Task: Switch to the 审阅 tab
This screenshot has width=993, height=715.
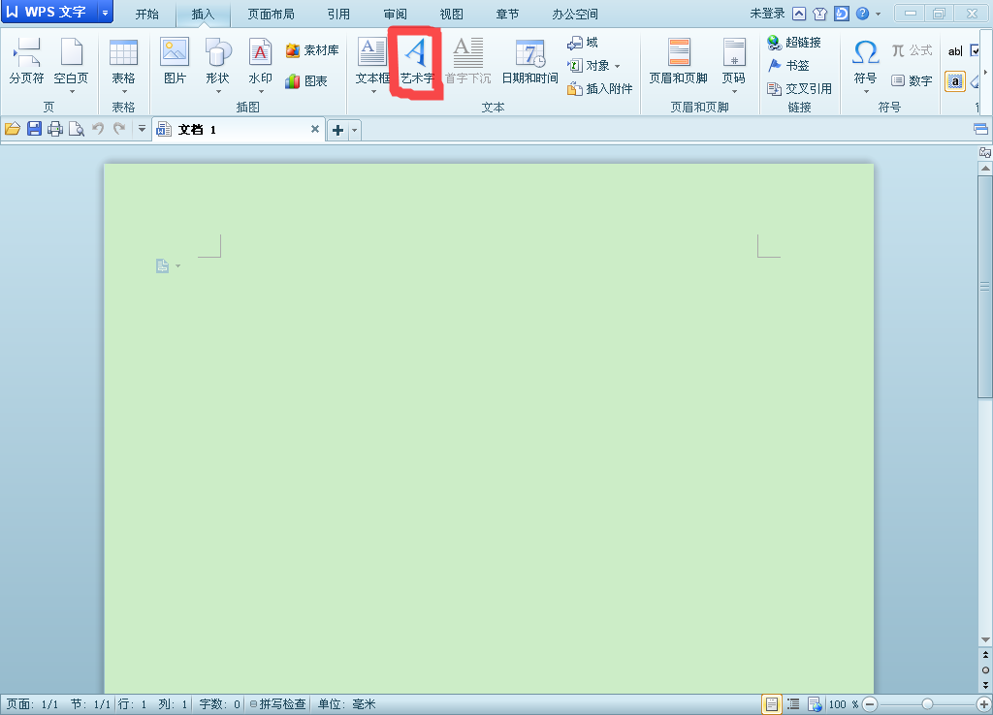Action: pyautogui.click(x=396, y=14)
